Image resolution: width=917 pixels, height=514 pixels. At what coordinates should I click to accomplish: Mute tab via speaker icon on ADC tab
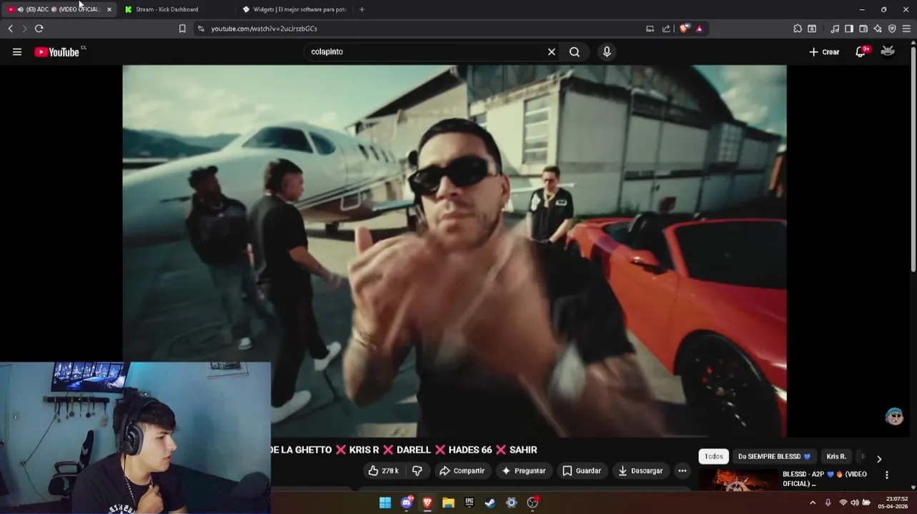point(20,9)
